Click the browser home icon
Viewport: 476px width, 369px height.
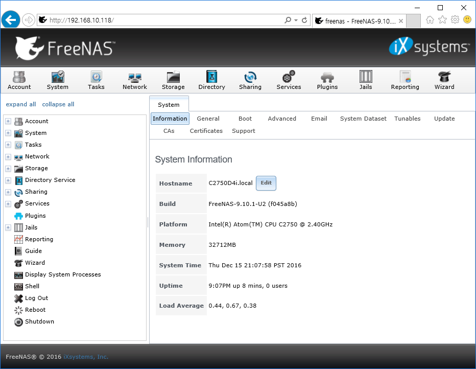(x=430, y=20)
